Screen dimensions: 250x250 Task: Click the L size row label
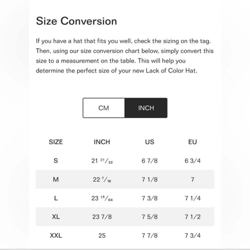tap(56, 198)
